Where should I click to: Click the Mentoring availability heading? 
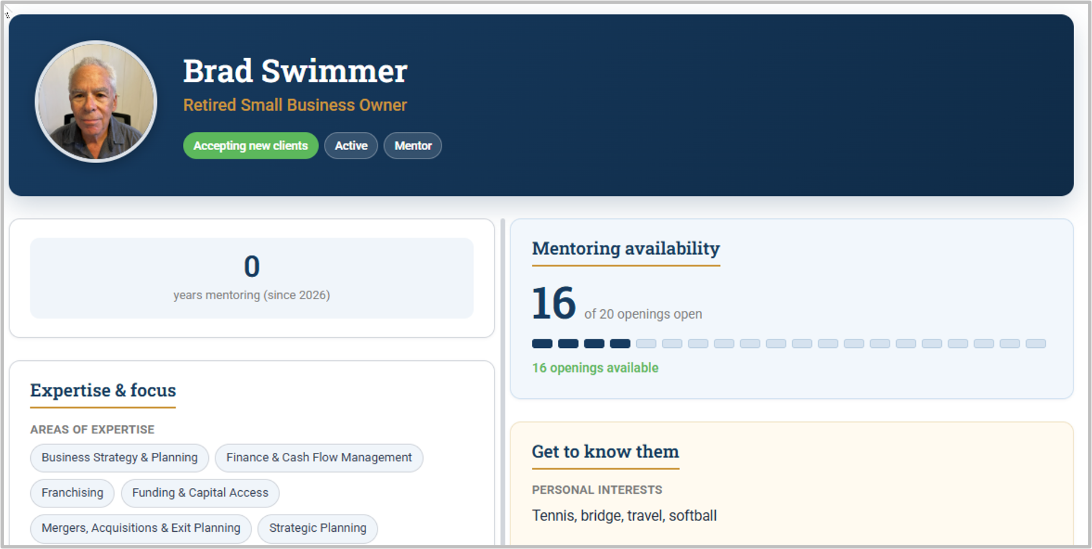click(626, 248)
